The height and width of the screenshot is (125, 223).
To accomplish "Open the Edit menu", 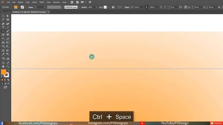I will [14, 2].
